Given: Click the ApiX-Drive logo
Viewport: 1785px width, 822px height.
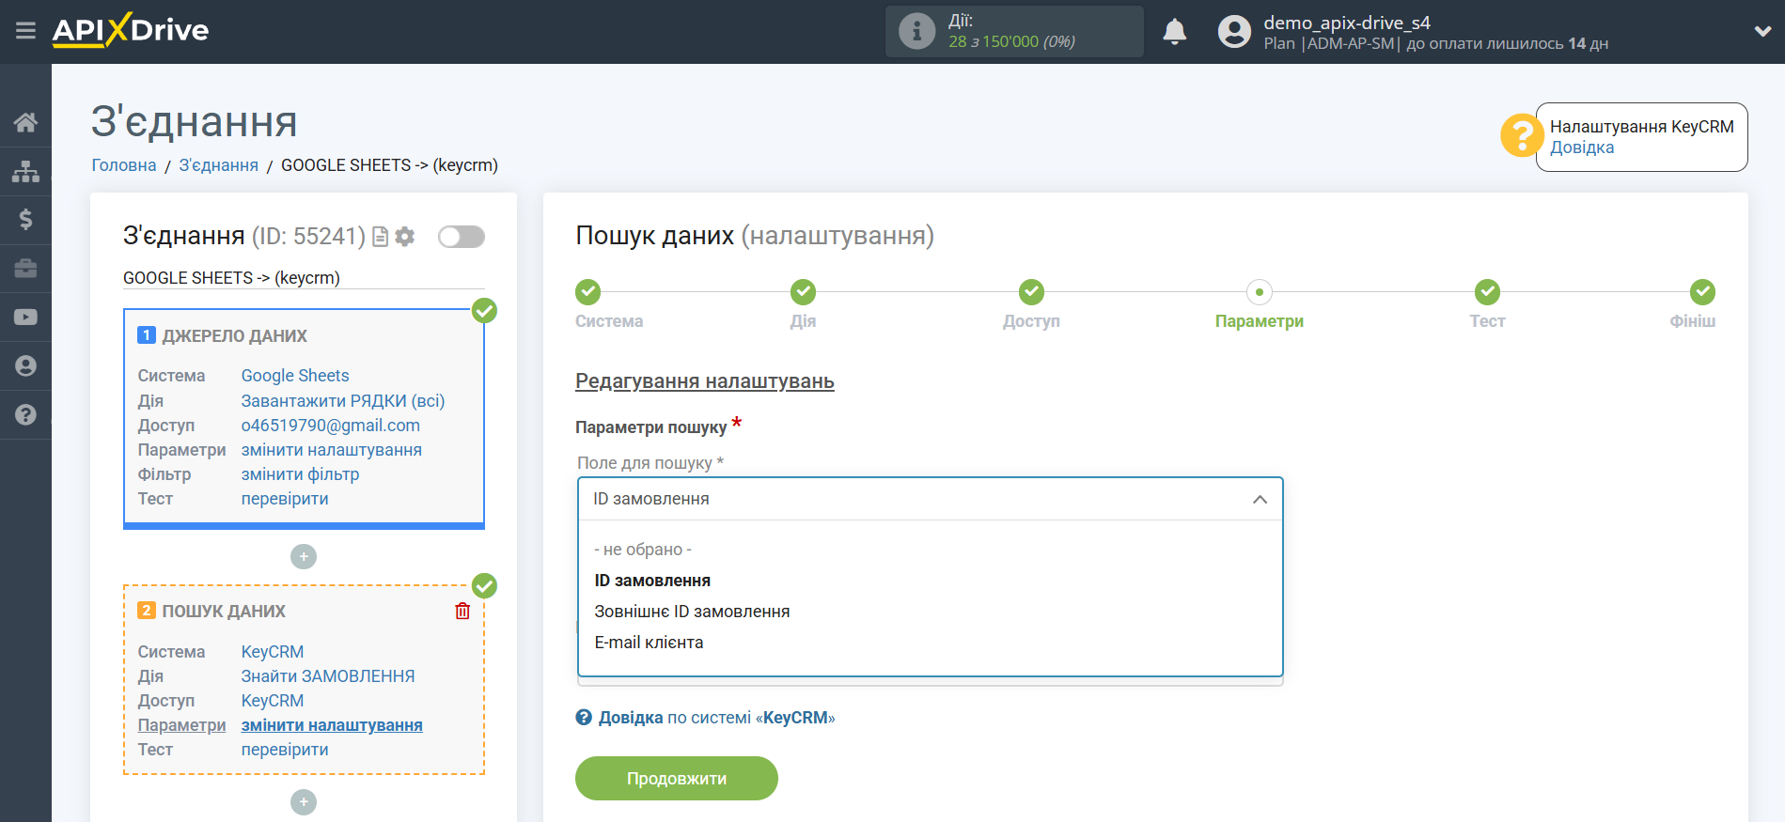Looking at the screenshot, I should point(131,30).
